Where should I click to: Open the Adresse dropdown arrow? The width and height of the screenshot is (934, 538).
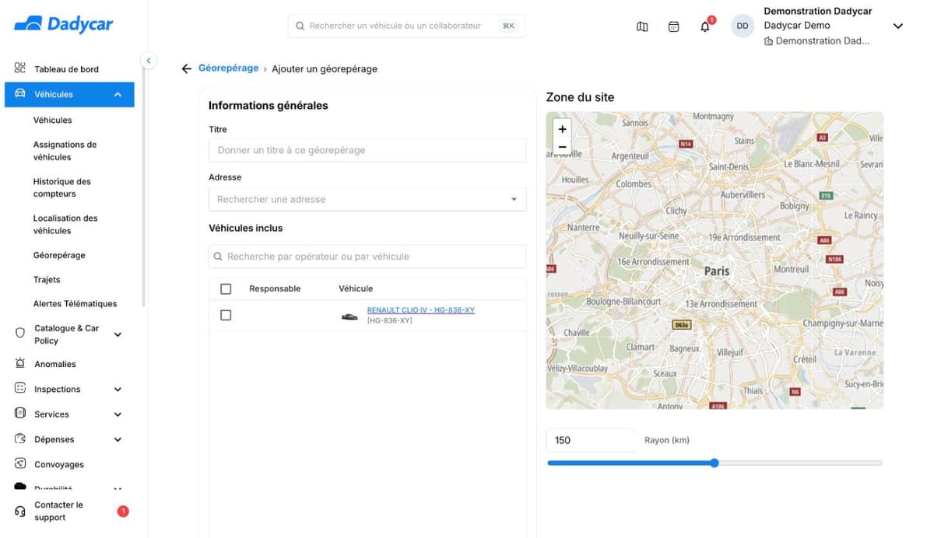click(x=514, y=199)
